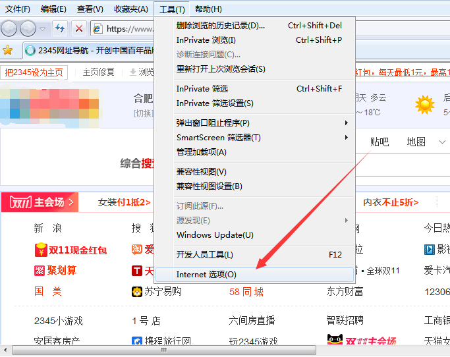Viewport: 450px width, 357px height.
Task: Click 双11现金红包 red envelope icon
Action: point(41,250)
